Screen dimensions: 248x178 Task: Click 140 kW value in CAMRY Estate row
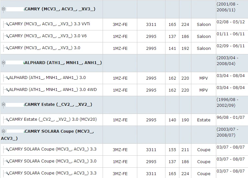point(172,120)
